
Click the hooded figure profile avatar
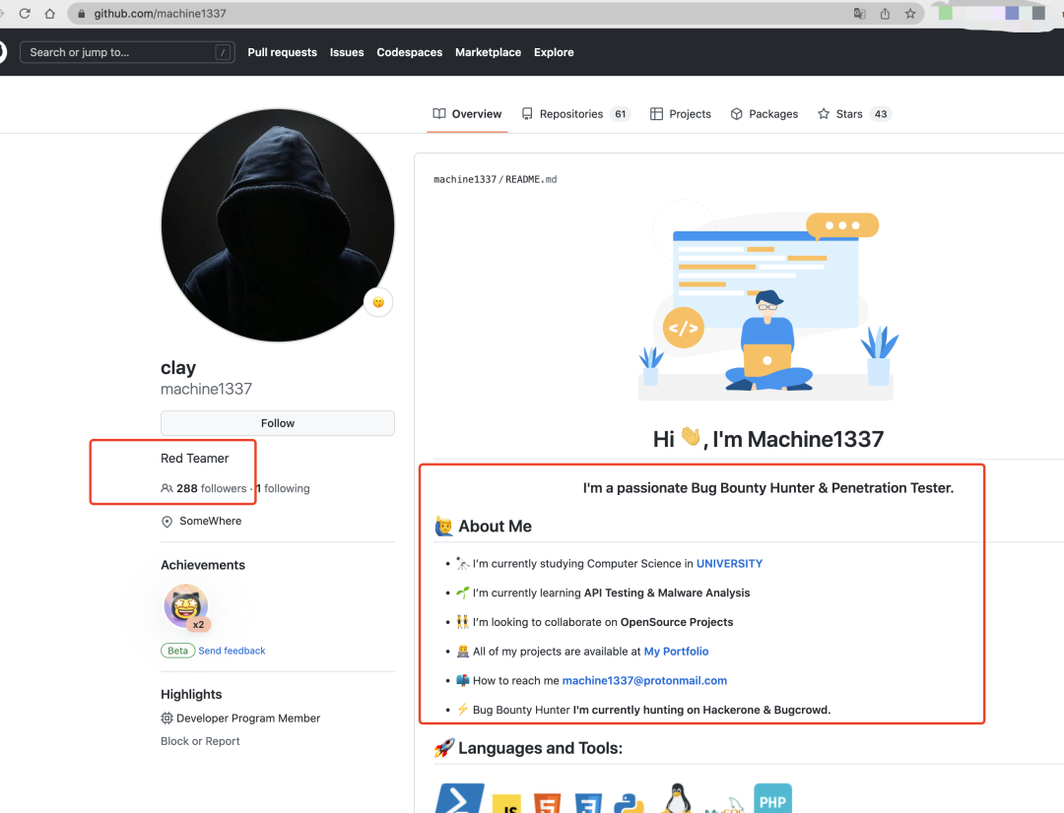tap(278, 225)
